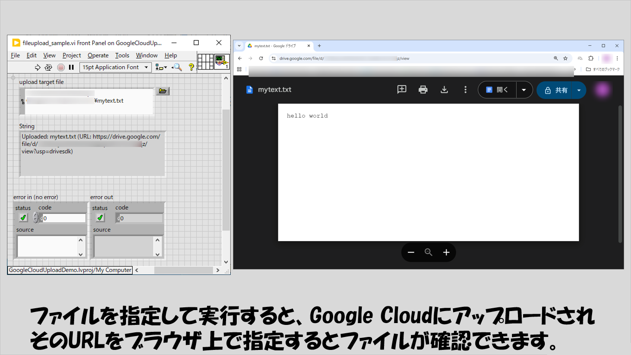Open the Operate menu

click(98, 56)
